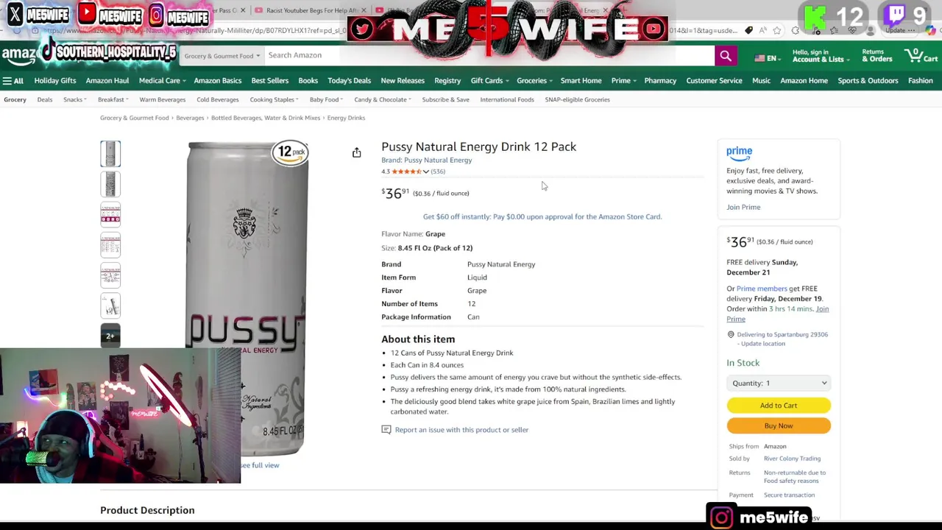Open the All hamburger menu

pos(13,81)
